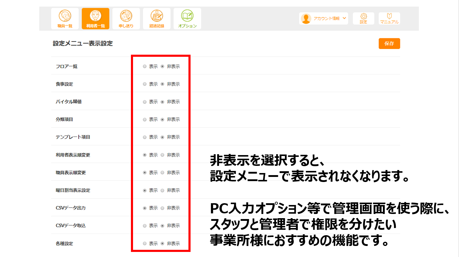Open the 職員一覧 staff list icon

[x=65, y=16]
